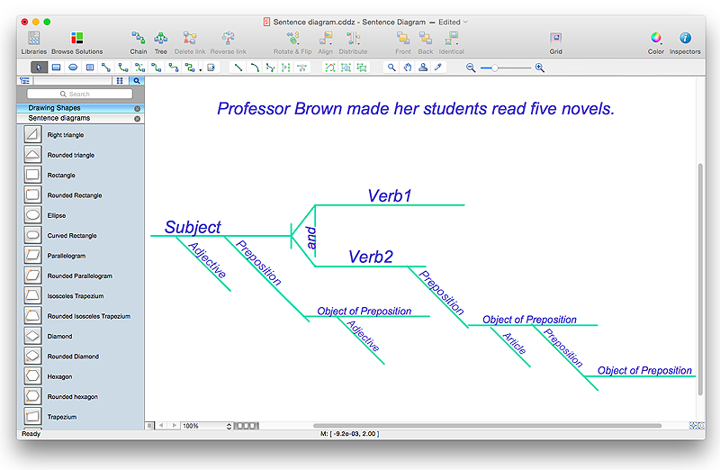Open document title dropdown next to Edited
The image size is (720, 470).
464,21
